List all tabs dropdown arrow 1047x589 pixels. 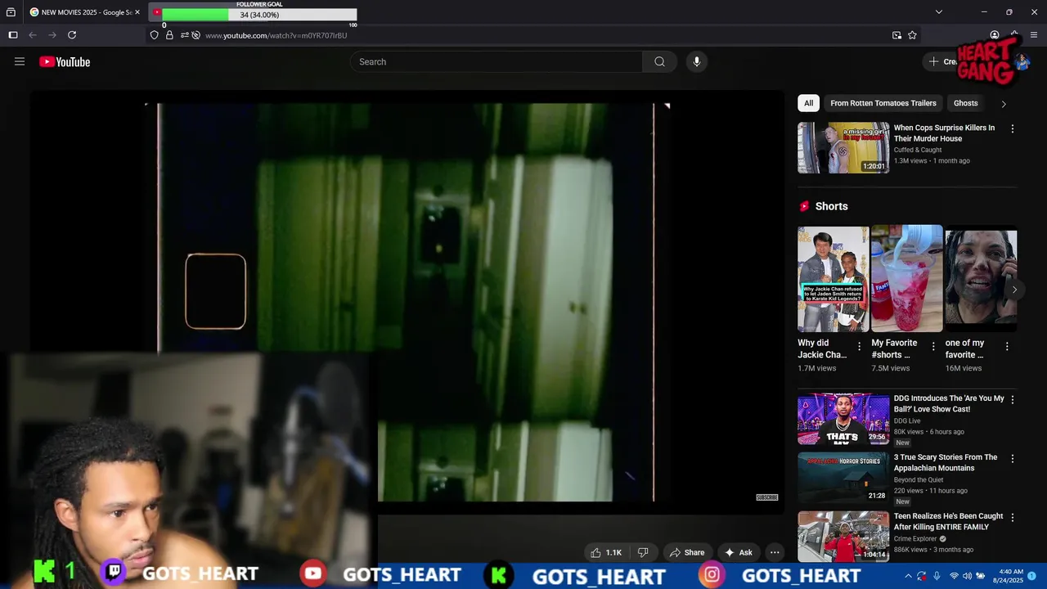[x=939, y=12]
